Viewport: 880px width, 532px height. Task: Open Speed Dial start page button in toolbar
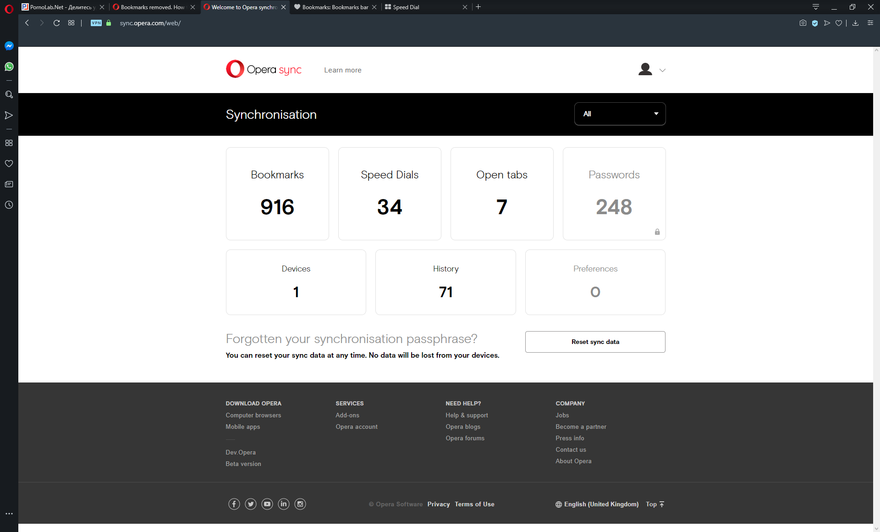pyautogui.click(x=71, y=23)
